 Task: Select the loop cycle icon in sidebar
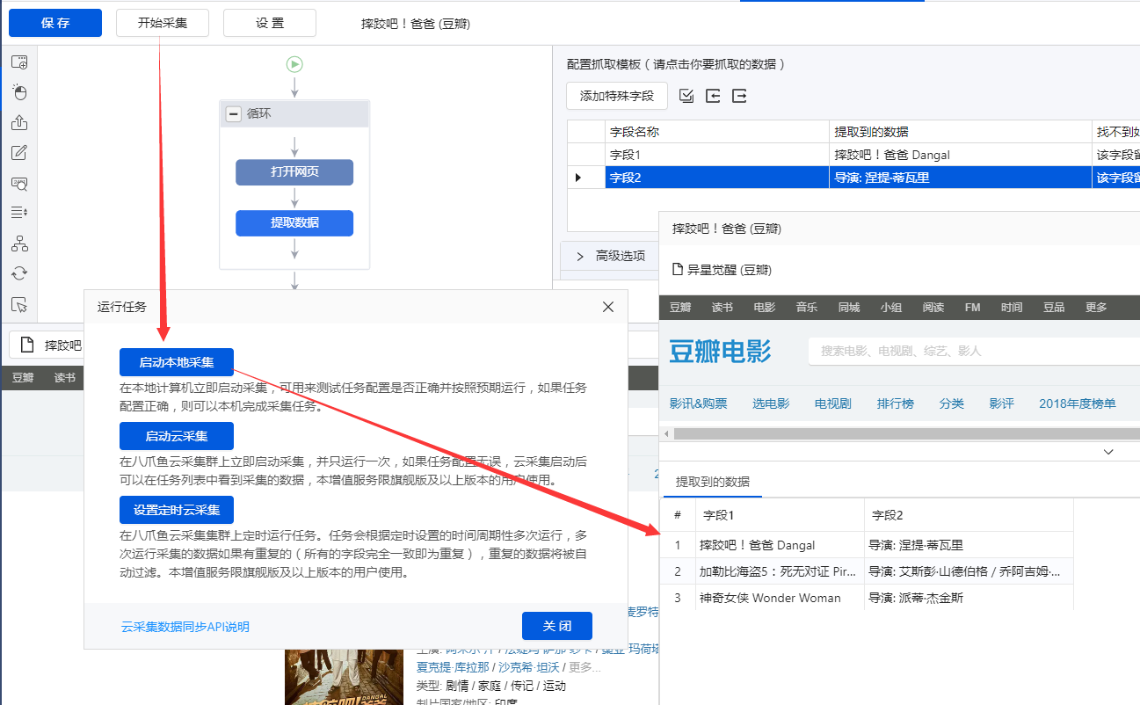click(x=19, y=273)
